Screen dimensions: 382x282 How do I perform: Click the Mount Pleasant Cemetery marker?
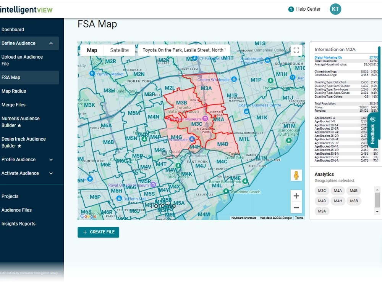click(164, 153)
